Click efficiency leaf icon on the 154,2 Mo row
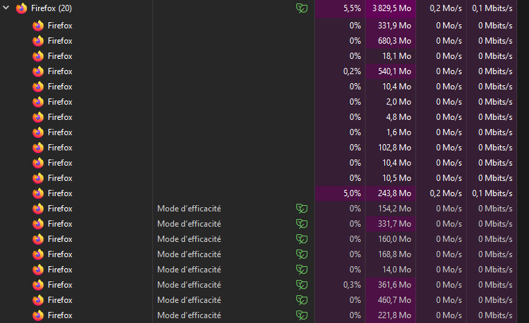 point(302,209)
